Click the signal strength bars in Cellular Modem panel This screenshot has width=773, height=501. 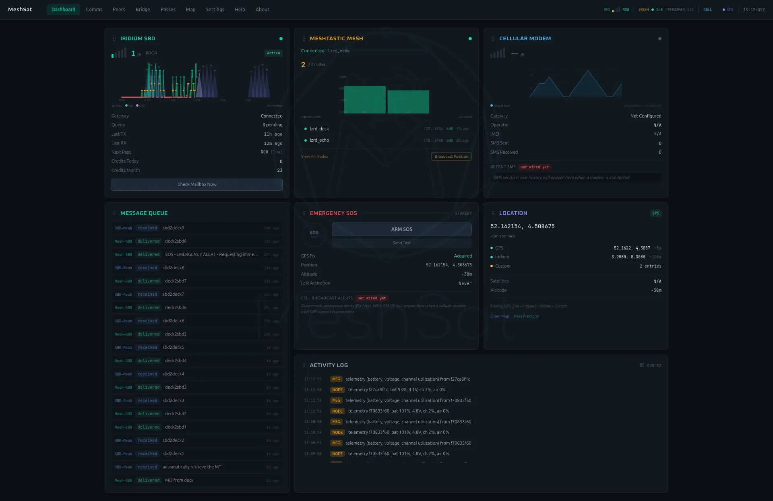[x=498, y=53]
